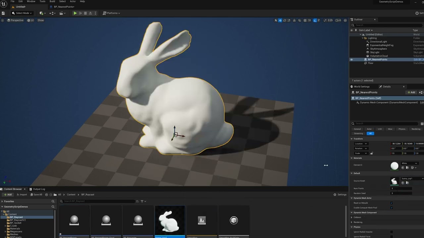Image resolution: width=424 pixels, height=238 pixels.
Task: Toggle rotation angle snapping icon
Action: point(315,20)
